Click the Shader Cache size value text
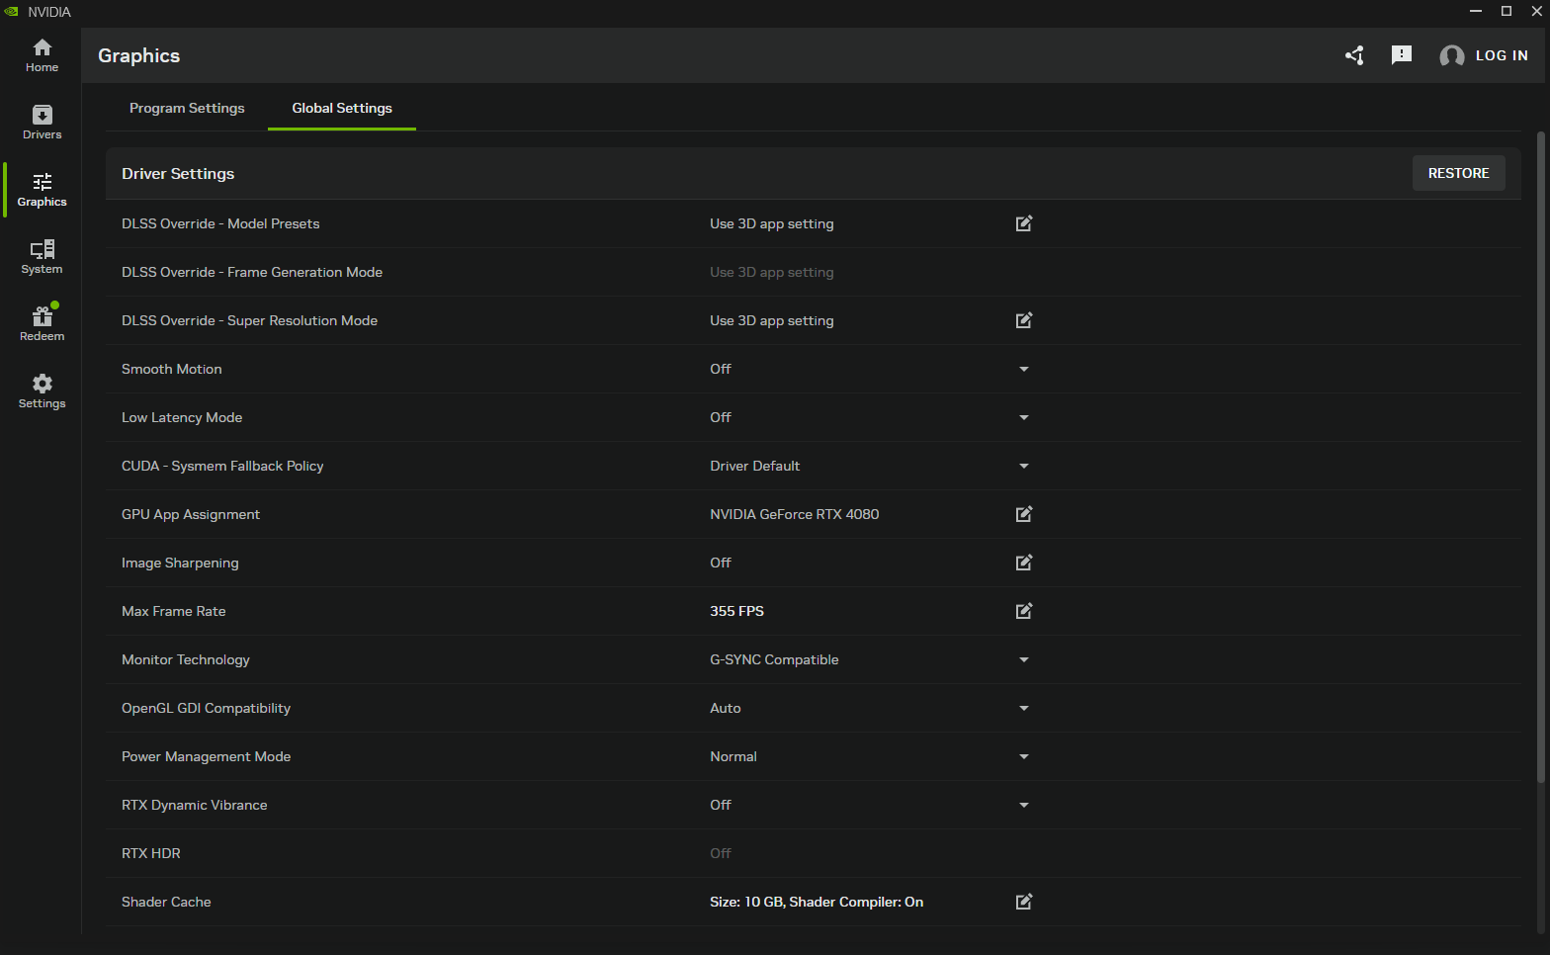Screen dimensions: 1550x955 click(x=817, y=902)
